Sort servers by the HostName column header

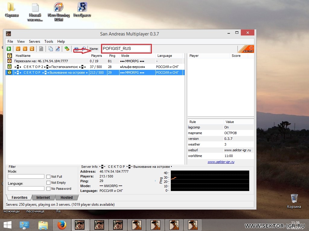(52, 56)
